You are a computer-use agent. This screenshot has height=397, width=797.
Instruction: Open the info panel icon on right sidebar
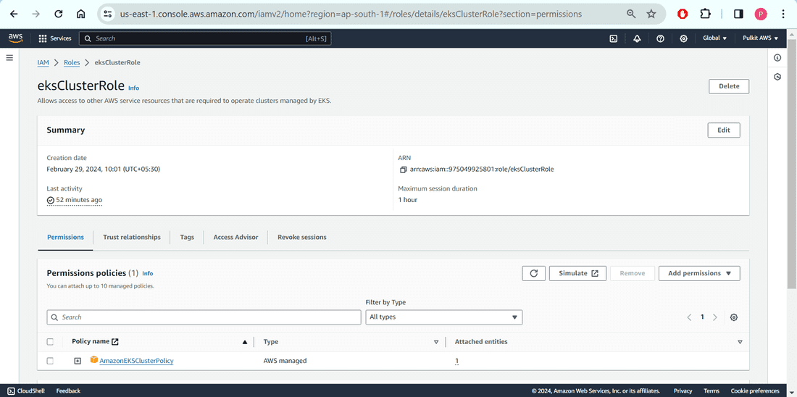[777, 57]
